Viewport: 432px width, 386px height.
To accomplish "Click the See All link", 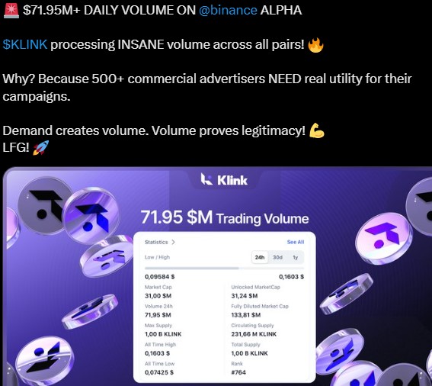I will pos(296,242).
